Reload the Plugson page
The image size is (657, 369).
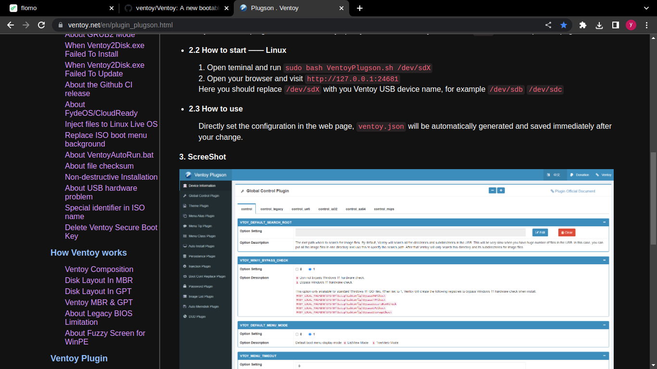(41, 25)
